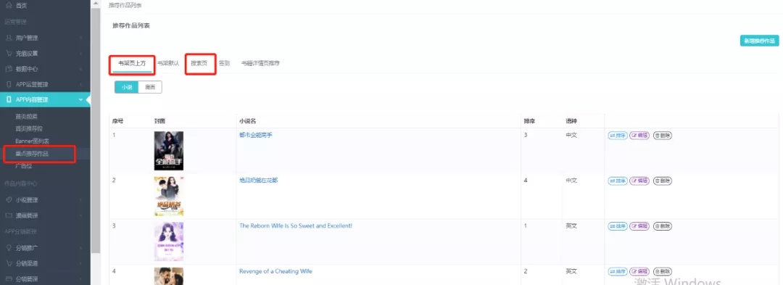Select the 小说 toggle option

[126, 87]
